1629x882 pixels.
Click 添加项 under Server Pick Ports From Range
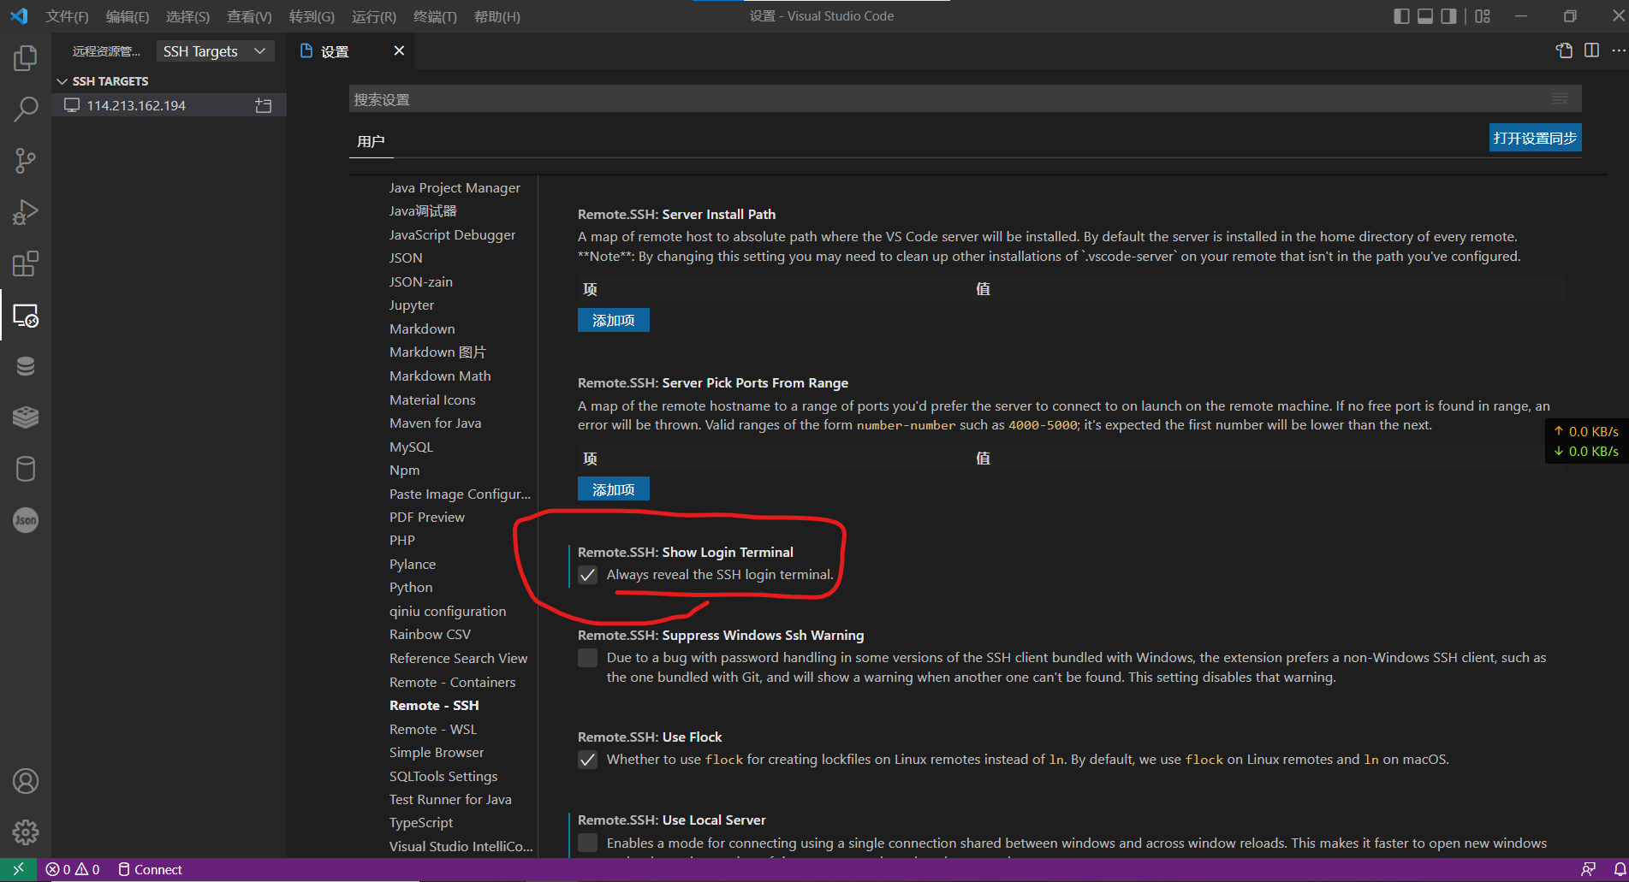(614, 489)
